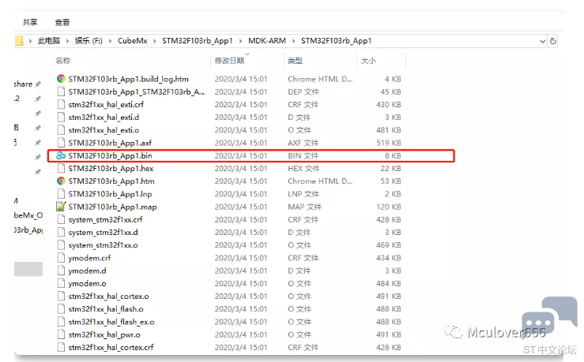Click the BIN 文件 type cell
The image size is (584, 362).
303,155
